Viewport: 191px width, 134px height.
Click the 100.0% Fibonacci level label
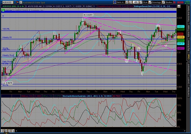click(6, 29)
